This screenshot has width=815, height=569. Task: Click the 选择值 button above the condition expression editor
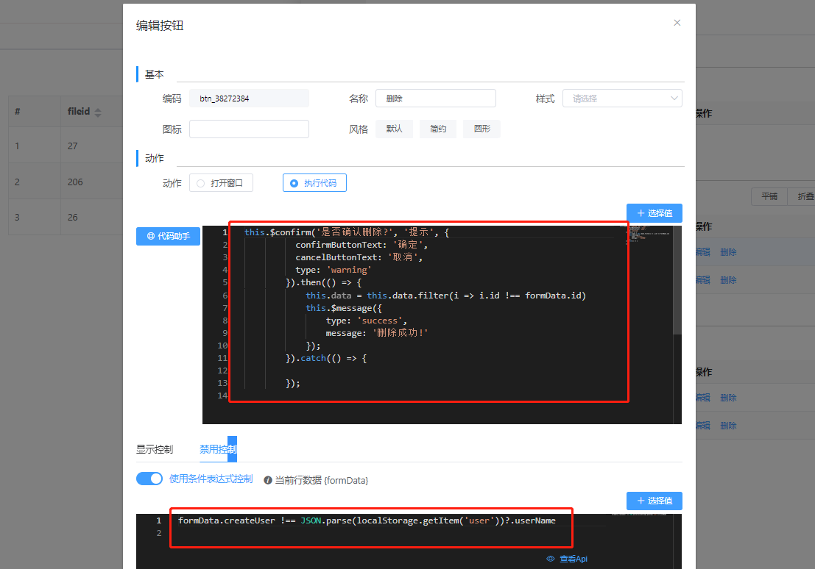click(654, 501)
